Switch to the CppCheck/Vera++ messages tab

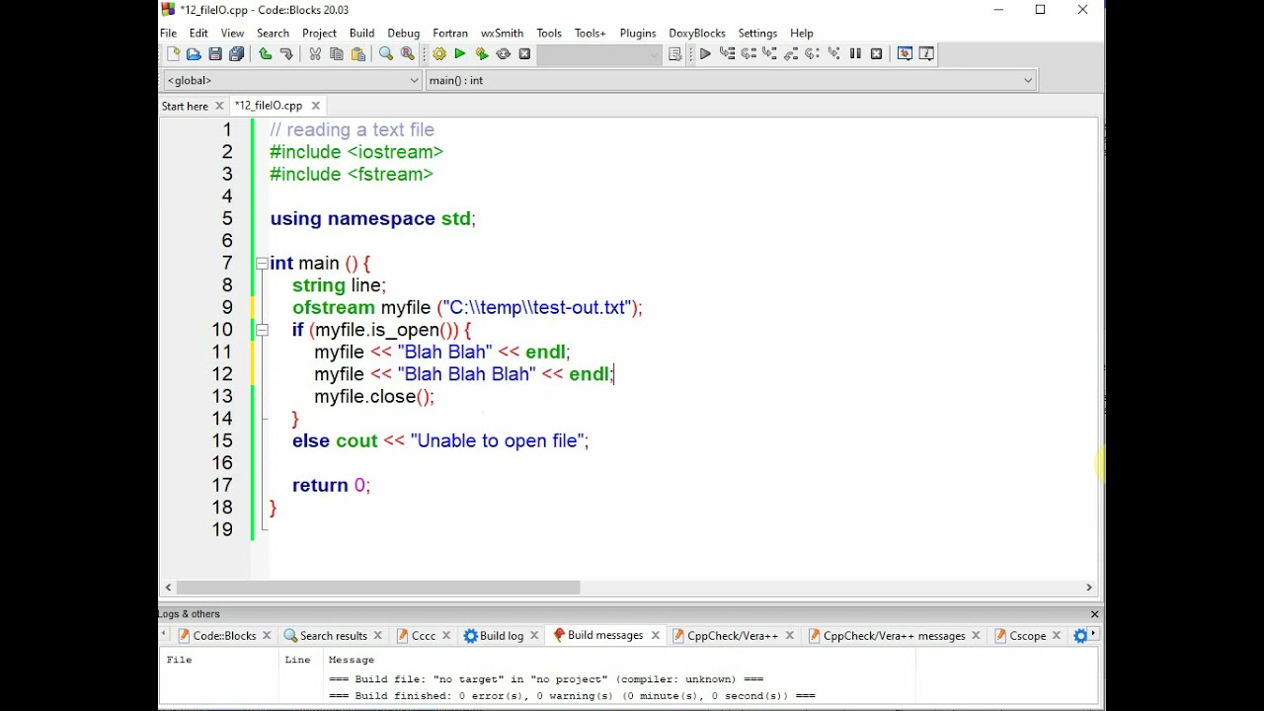pyautogui.click(x=894, y=636)
